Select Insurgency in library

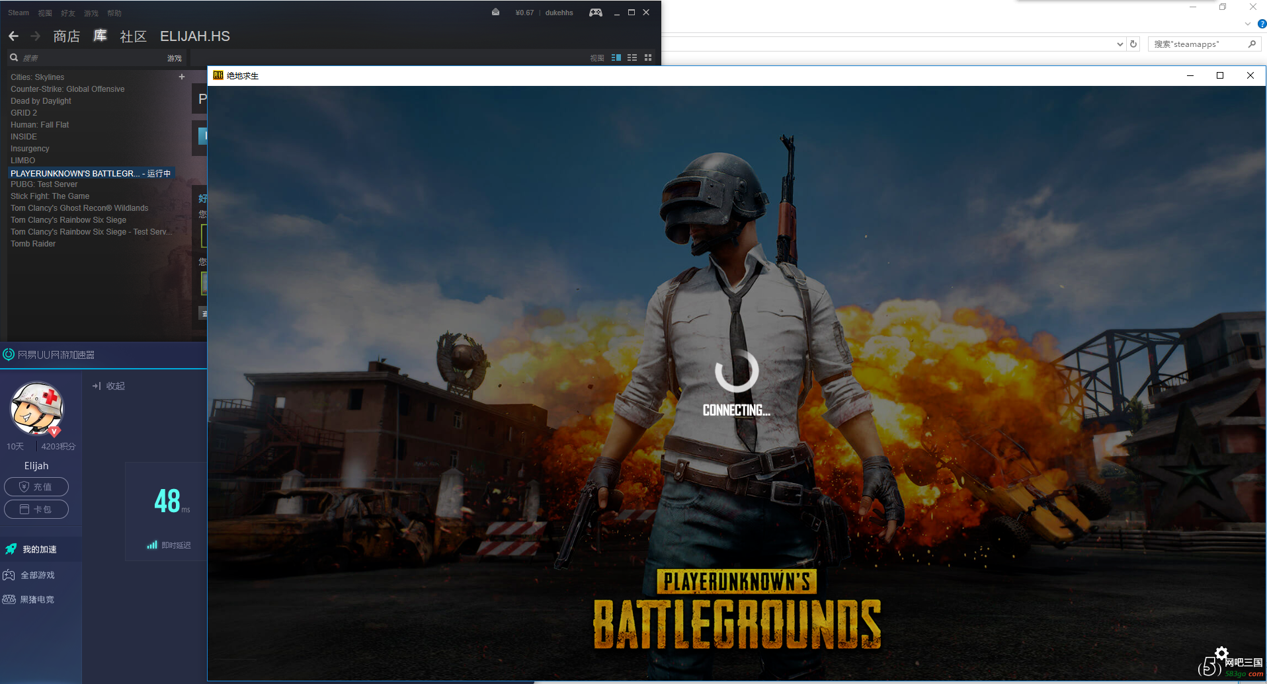pos(30,149)
